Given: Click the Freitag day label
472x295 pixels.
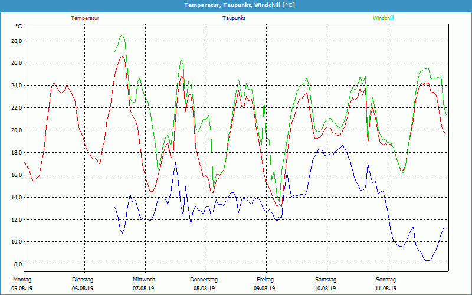Looking at the screenshot, I should 265,280.
